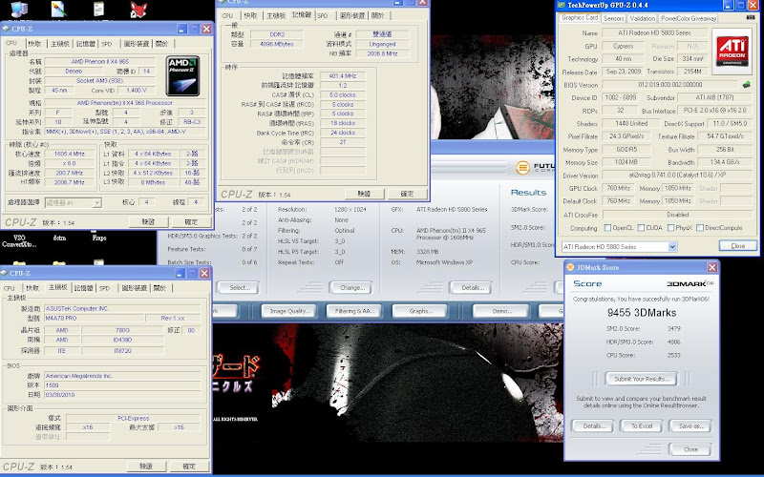Enable the OpenCL checkbox in GPU-Z

pos(607,228)
